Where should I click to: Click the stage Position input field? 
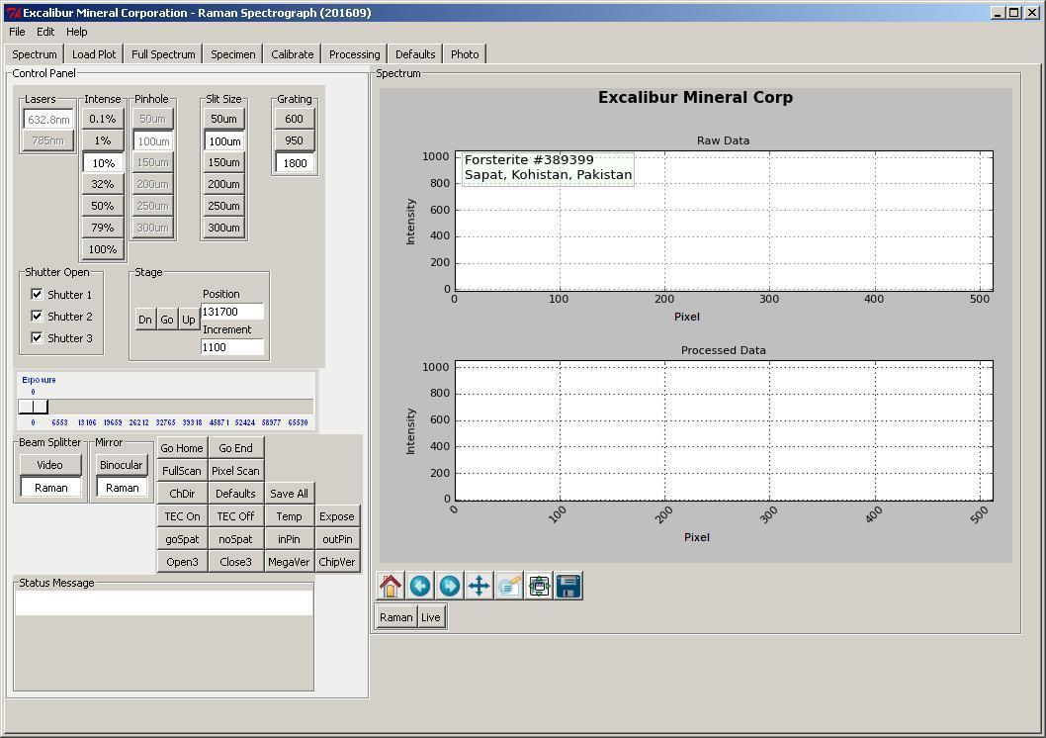[232, 312]
